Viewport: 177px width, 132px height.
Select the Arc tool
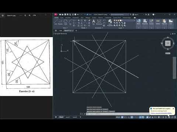pos(70,22)
